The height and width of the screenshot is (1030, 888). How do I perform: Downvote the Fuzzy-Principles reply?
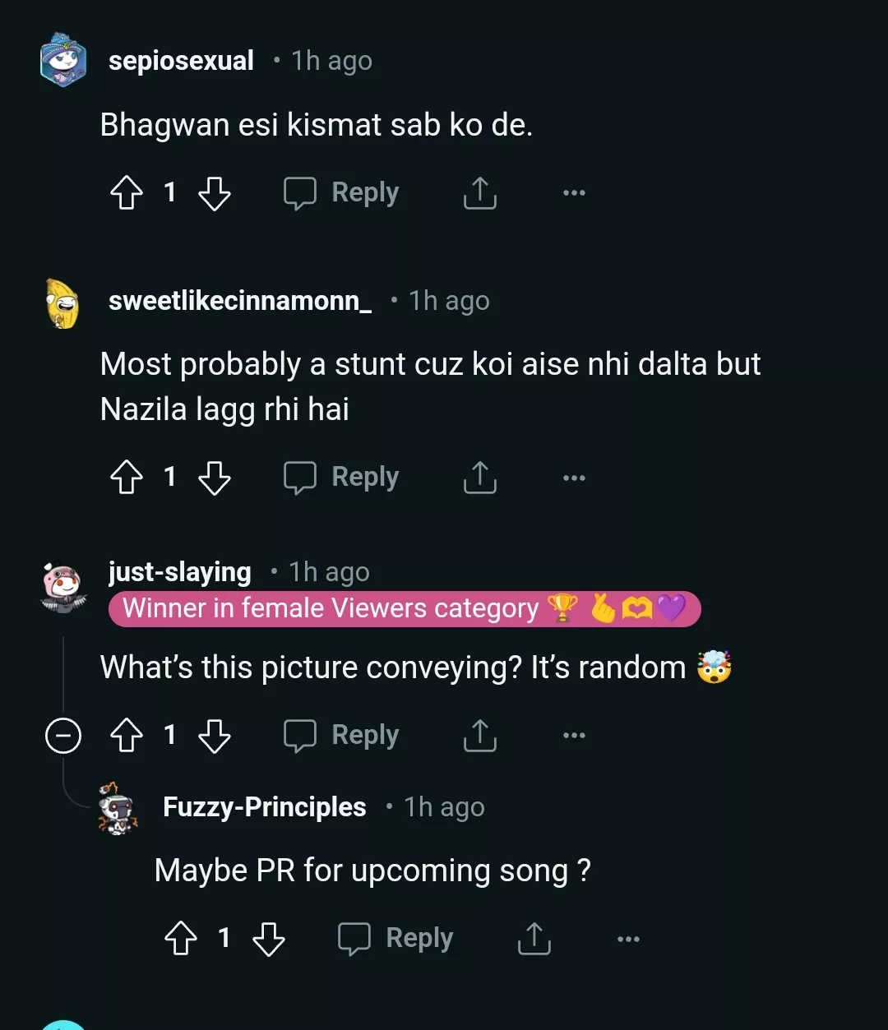[269, 939]
